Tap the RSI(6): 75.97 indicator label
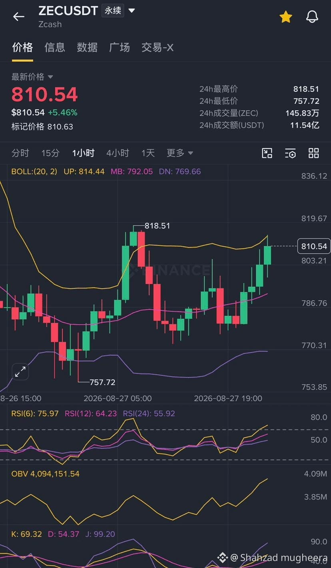This screenshot has width=331, height=568. (35, 413)
